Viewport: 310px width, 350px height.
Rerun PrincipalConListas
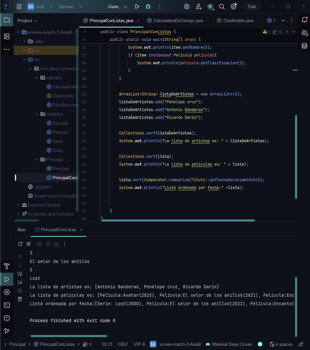pos(20,244)
